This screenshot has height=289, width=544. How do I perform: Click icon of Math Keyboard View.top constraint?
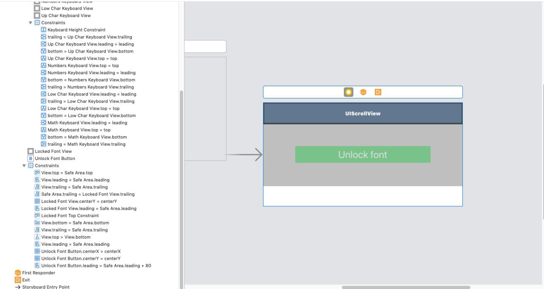tap(44, 130)
